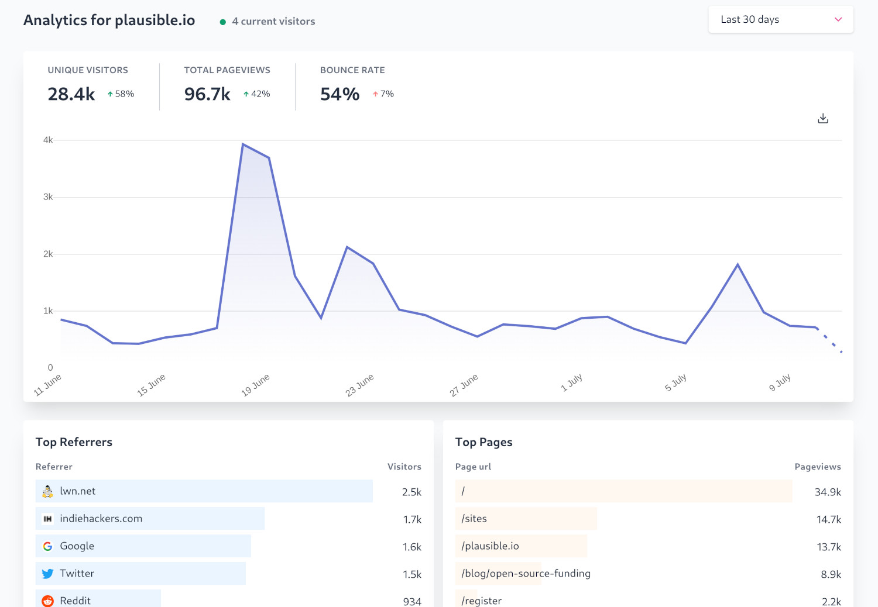The height and width of the screenshot is (607, 878).
Task: Select Google referrer entry
Action: 228,546
